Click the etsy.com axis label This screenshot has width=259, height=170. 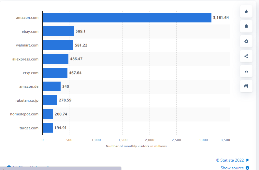[31, 73]
